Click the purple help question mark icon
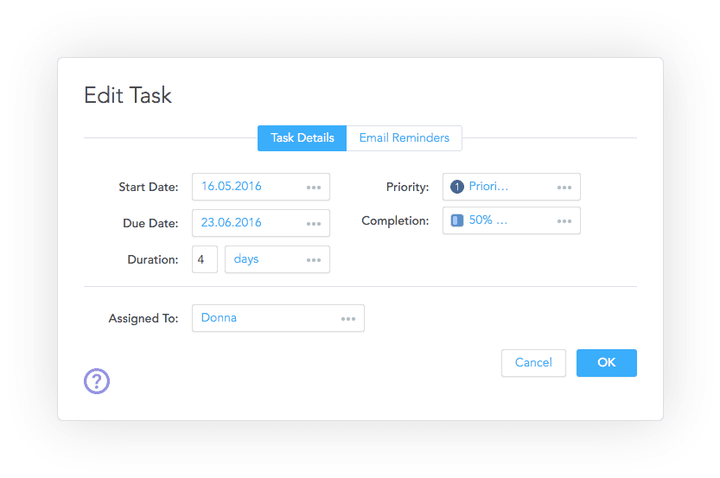Image resolution: width=720 pixels, height=478 pixels. (x=97, y=380)
